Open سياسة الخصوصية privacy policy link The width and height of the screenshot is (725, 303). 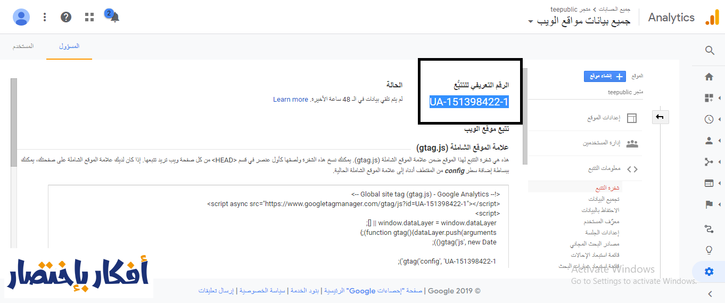pyautogui.click(x=263, y=291)
